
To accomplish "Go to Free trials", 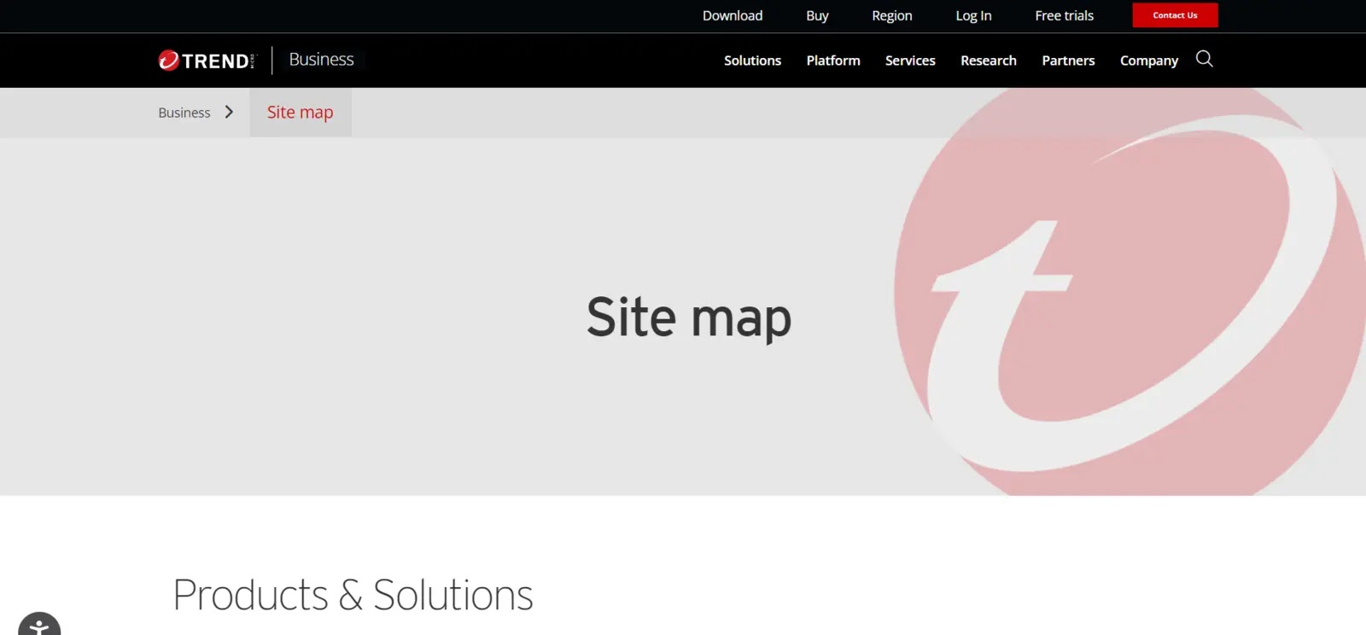I will (x=1064, y=15).
